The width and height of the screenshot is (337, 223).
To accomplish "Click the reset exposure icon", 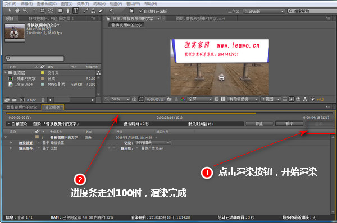I will (312, 99).
